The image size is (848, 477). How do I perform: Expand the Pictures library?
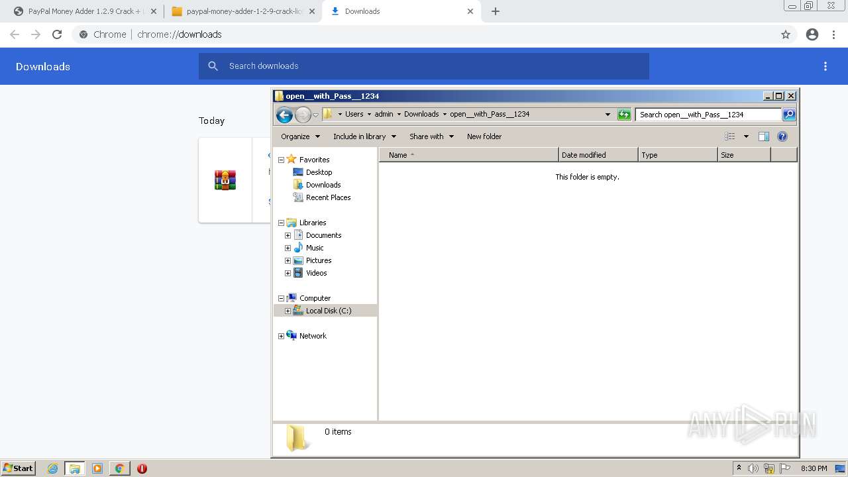[x=288, y=260]
